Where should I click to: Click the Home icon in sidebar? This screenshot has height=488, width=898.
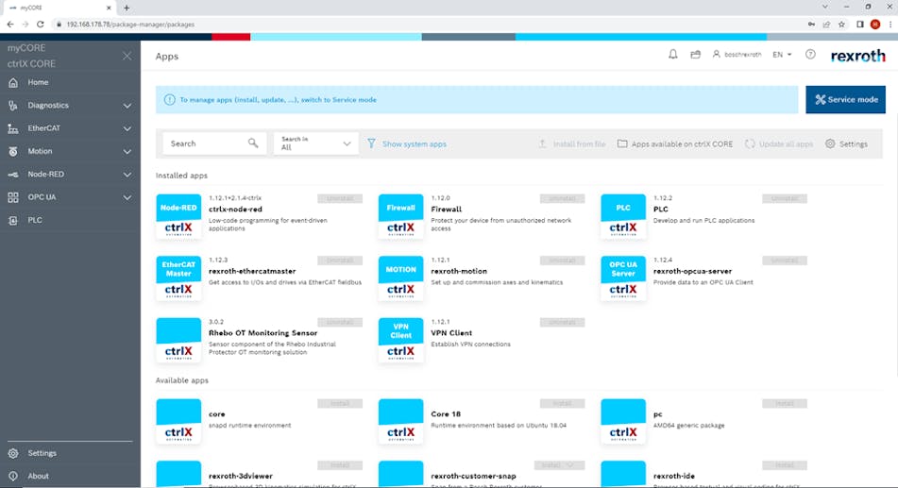point(13,82)
